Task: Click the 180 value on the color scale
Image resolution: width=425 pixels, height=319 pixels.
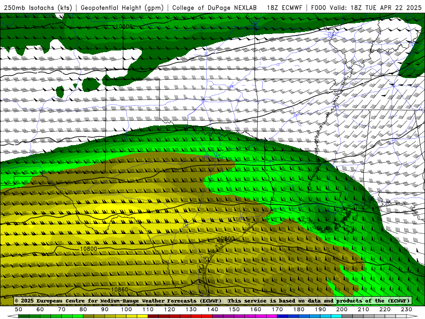Action: [x=299, y=309]
